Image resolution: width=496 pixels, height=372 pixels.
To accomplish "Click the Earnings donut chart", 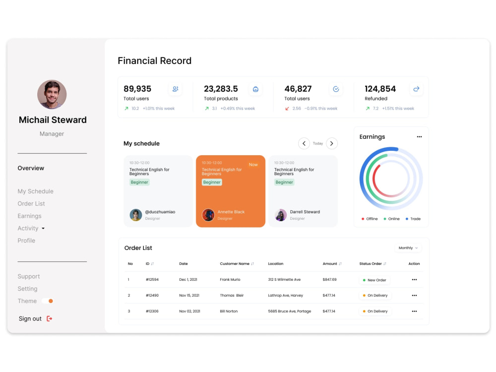I will point(391,179).
